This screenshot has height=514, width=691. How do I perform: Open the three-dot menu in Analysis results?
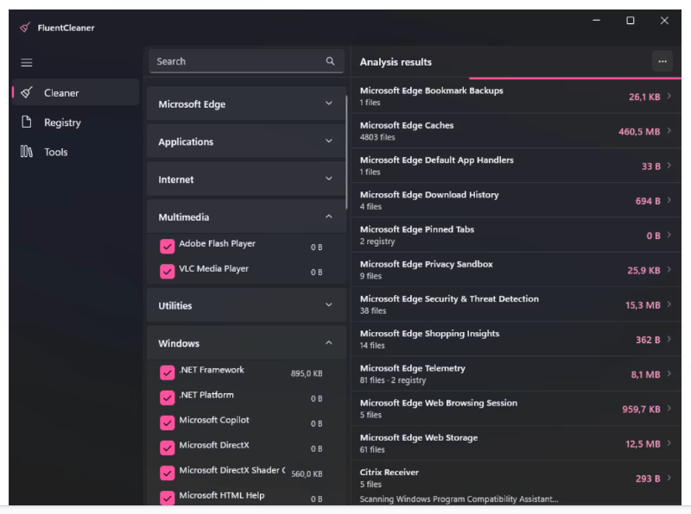click(x=662, y=61)
